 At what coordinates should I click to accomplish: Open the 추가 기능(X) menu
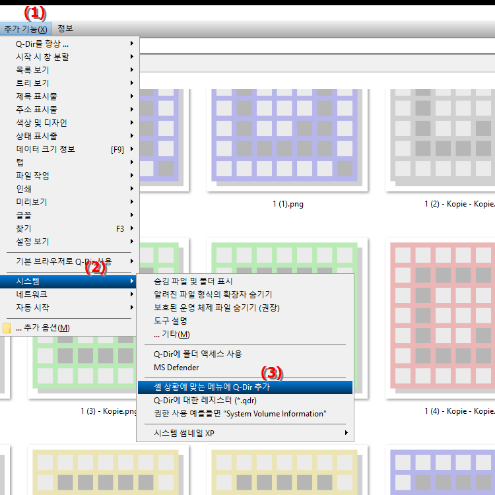(26, 29)
